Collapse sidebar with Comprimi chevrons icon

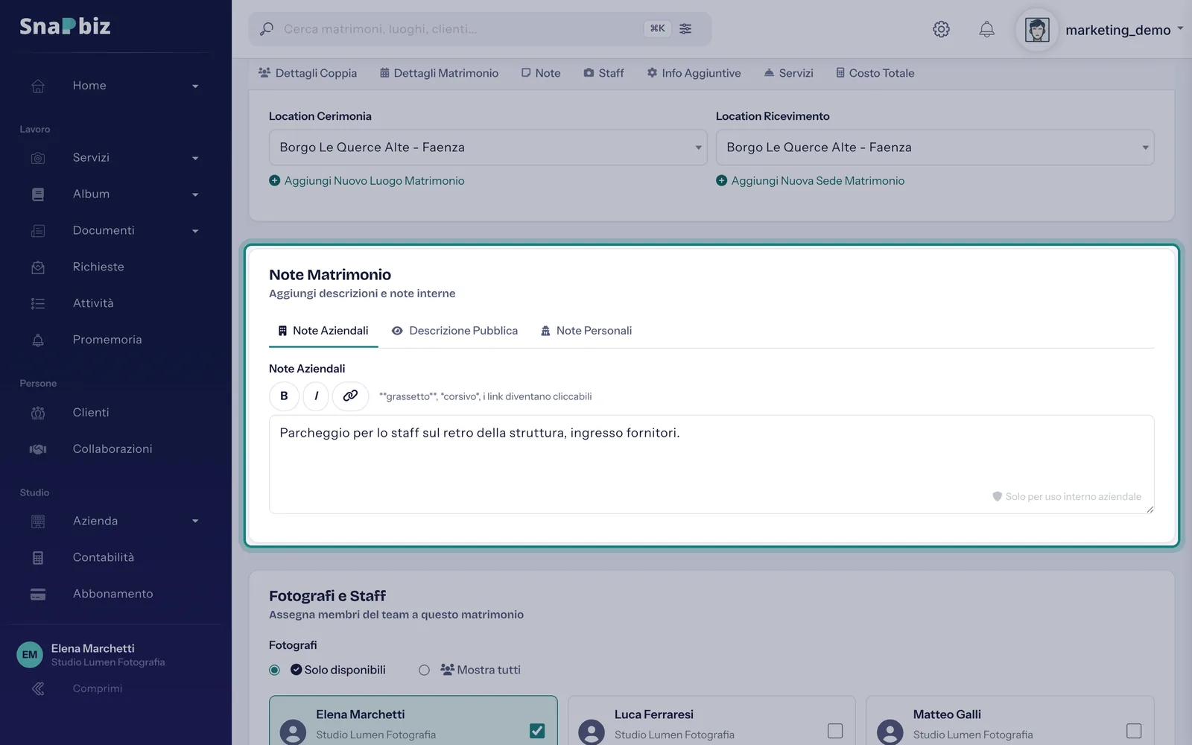[x=38, y=688]
